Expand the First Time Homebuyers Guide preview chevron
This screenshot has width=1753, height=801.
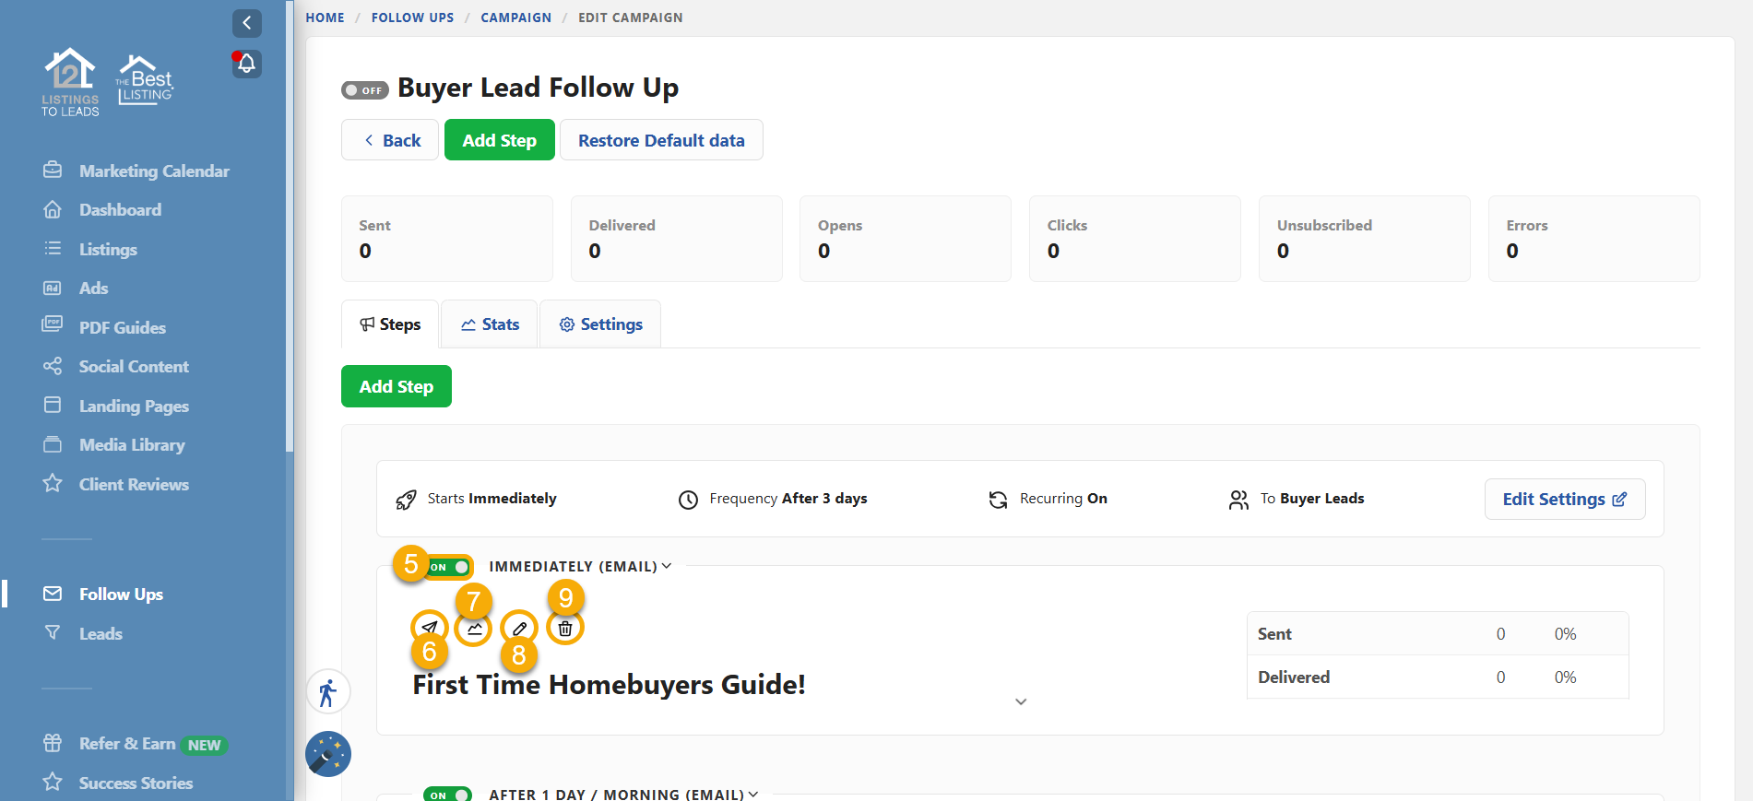[1021, 701]
